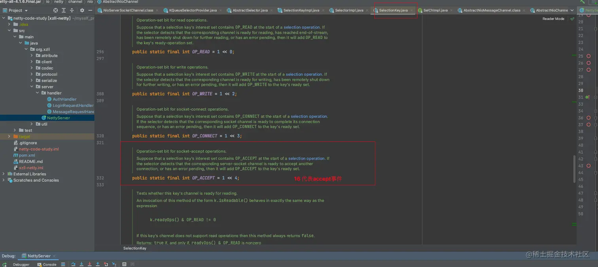Screen dimensions: 598x267
Task: Show hidden editor tabs dropdown arrow
Action: [x=572, y=10]
